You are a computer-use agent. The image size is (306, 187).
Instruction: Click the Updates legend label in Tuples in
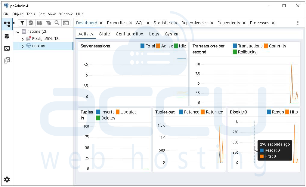click(x=128, y=112)
